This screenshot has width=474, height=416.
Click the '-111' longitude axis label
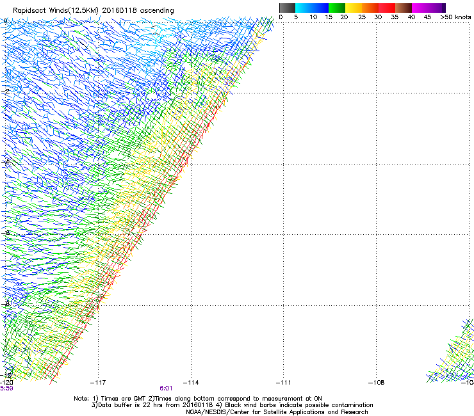tap(283, 383)
